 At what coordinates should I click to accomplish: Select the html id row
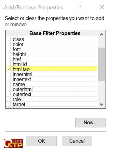pos(52,64)
